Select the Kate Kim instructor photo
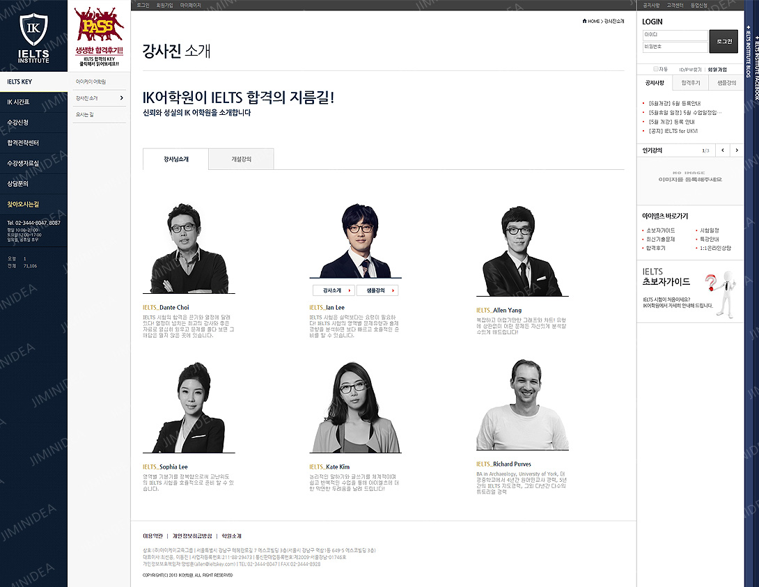This screenshot has width=759, height=587. [356, 407]
